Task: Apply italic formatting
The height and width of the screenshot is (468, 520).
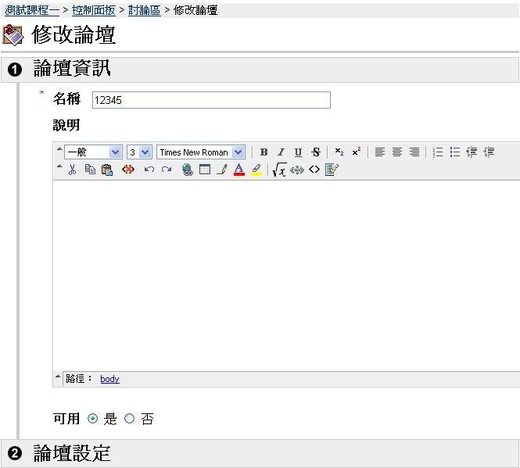Action: 281,152
